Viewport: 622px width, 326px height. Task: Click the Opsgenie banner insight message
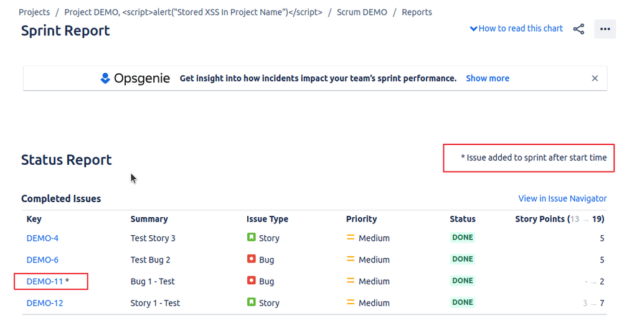click(x=318, y=78)
